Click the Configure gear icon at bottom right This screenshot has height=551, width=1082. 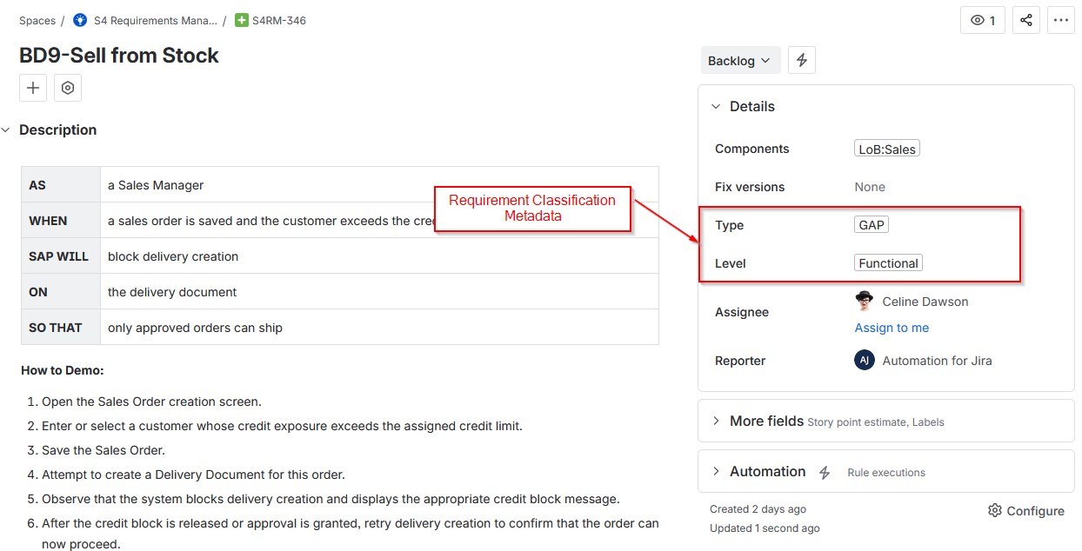click(x=994, y=510)
